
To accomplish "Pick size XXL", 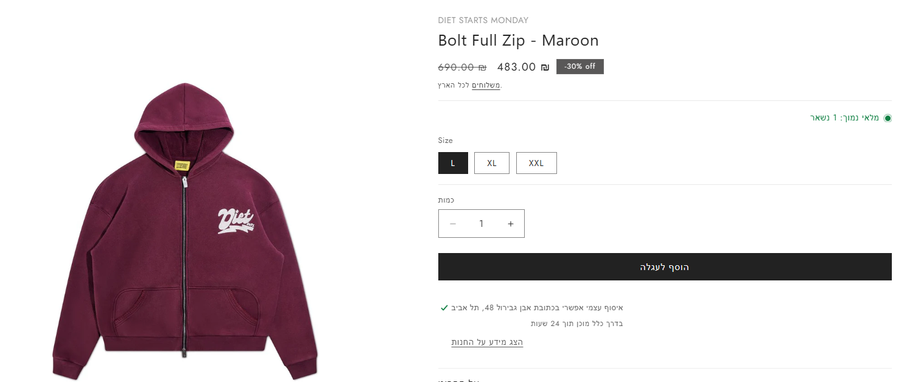I will point(536,163).
